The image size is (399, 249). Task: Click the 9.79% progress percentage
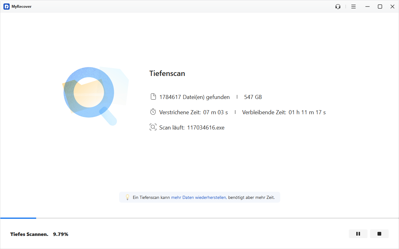point(60,234)
